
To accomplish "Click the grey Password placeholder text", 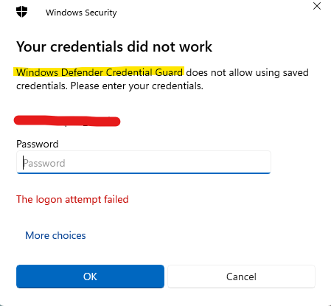I will (x=44, y=163).
